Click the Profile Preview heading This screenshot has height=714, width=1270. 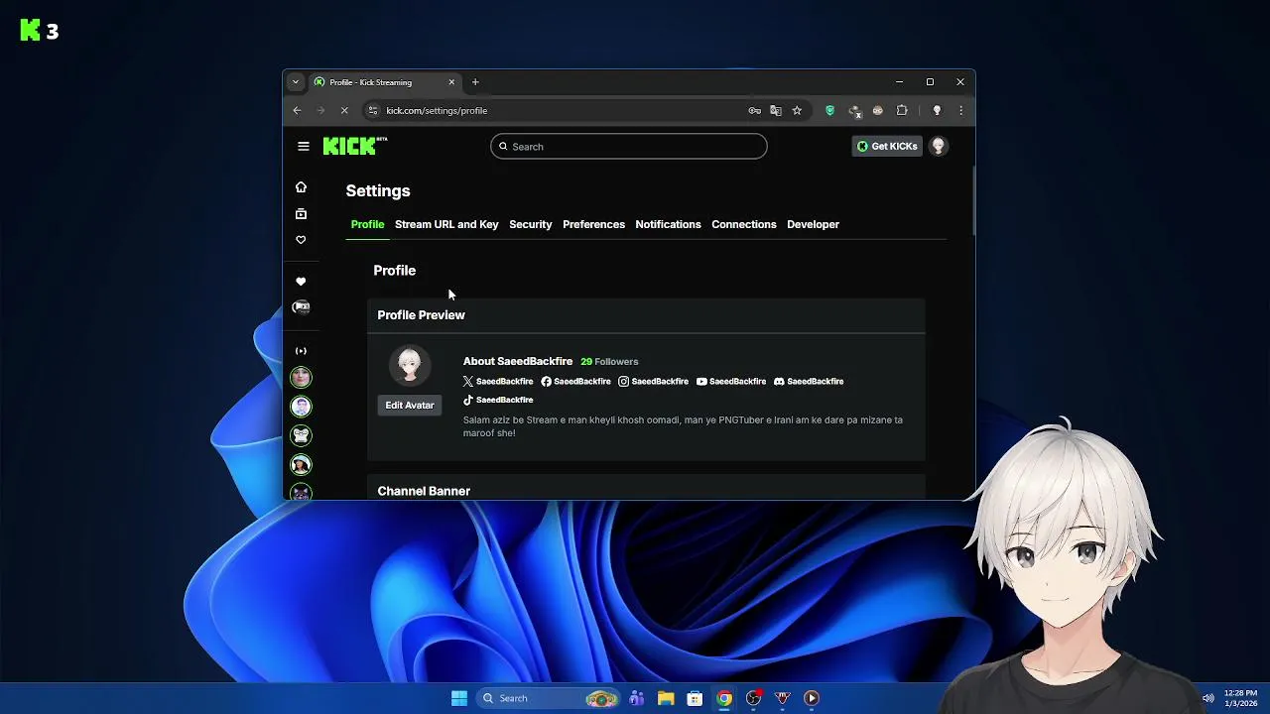click(421, 314)
